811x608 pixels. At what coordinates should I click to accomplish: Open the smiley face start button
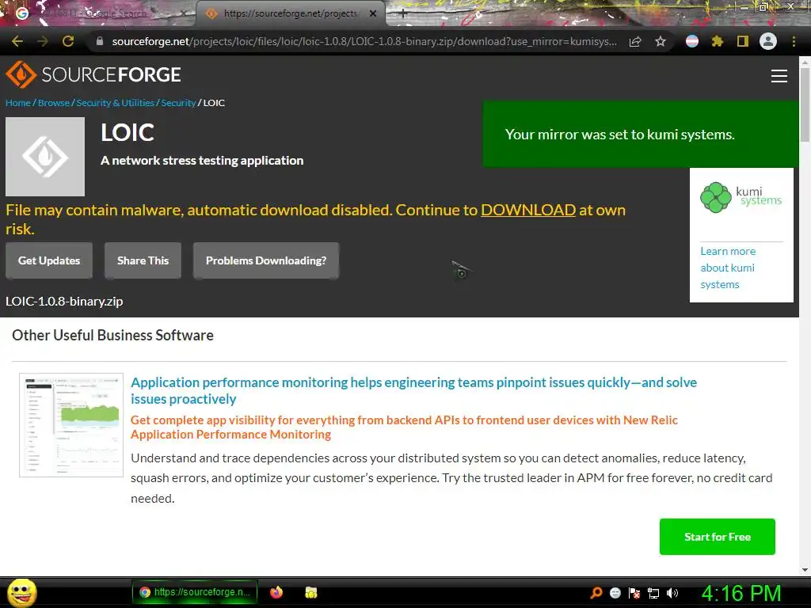click(21, 592)
